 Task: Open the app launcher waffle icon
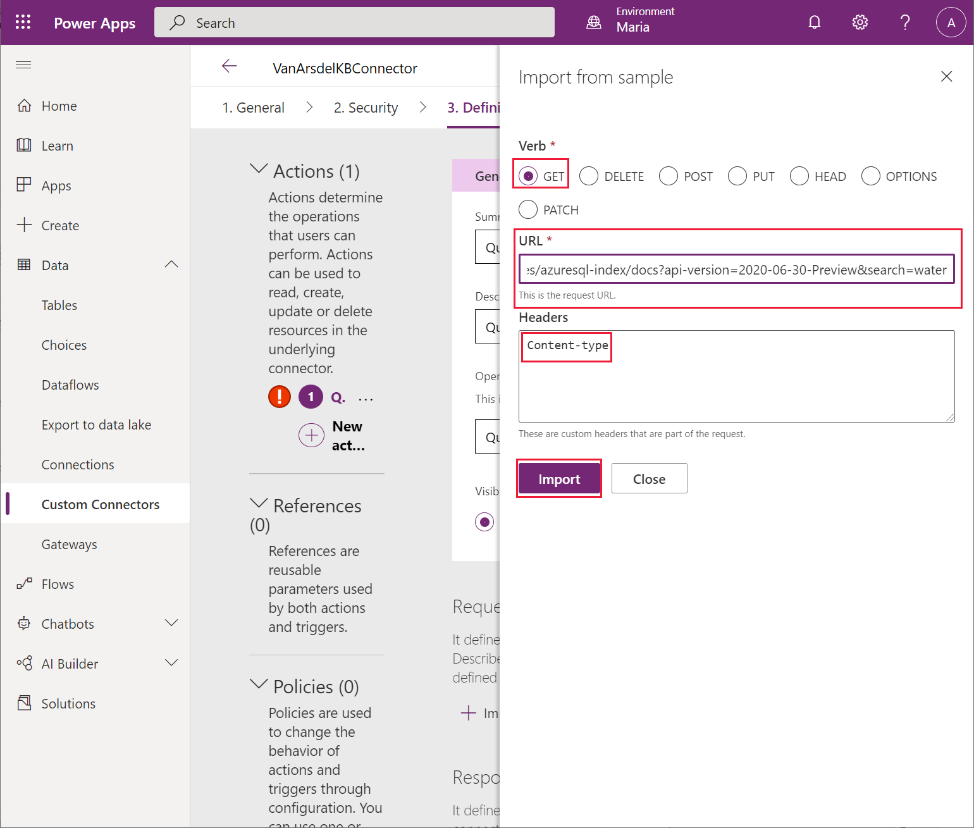click(x=23, y=22)
